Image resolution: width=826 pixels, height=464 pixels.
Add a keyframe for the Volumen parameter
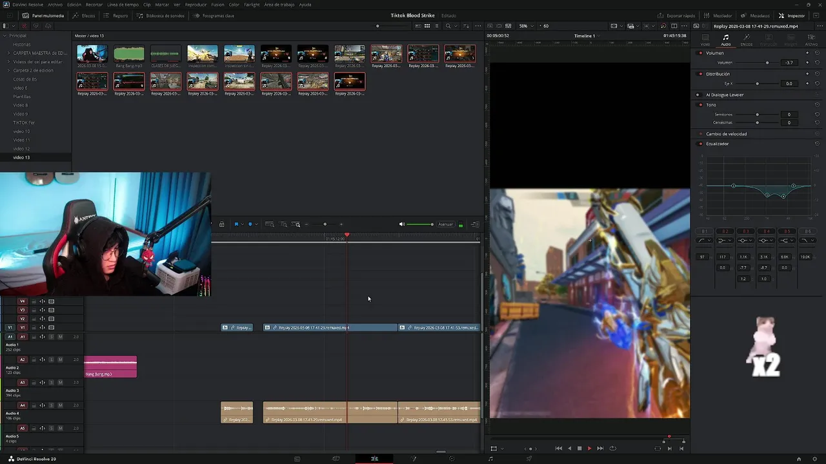[807, 63]
